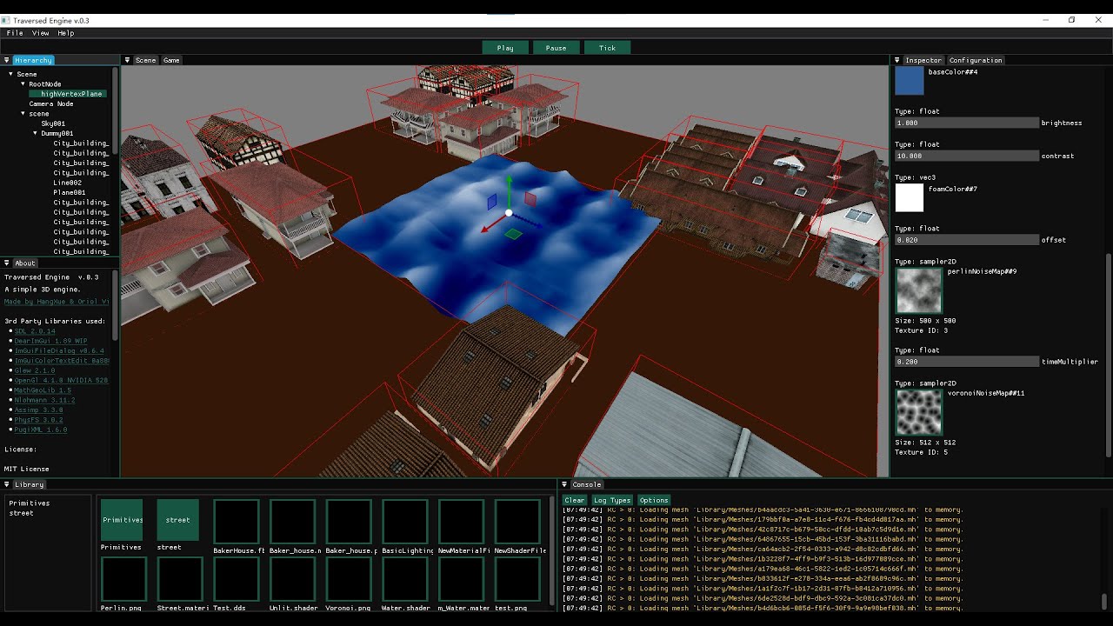Collapse the Dummy001 tree node

click(36, 134)
